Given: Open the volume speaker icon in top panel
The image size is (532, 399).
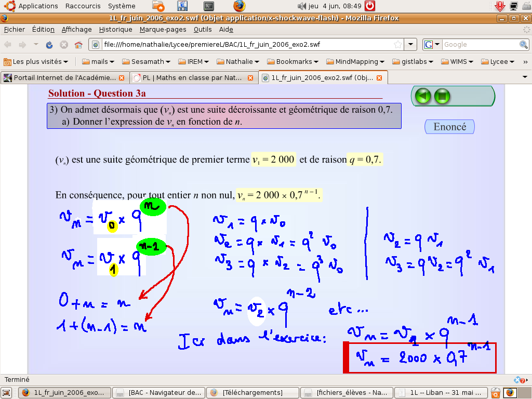Looking at the screenshot, I should [x=302, y=6].
